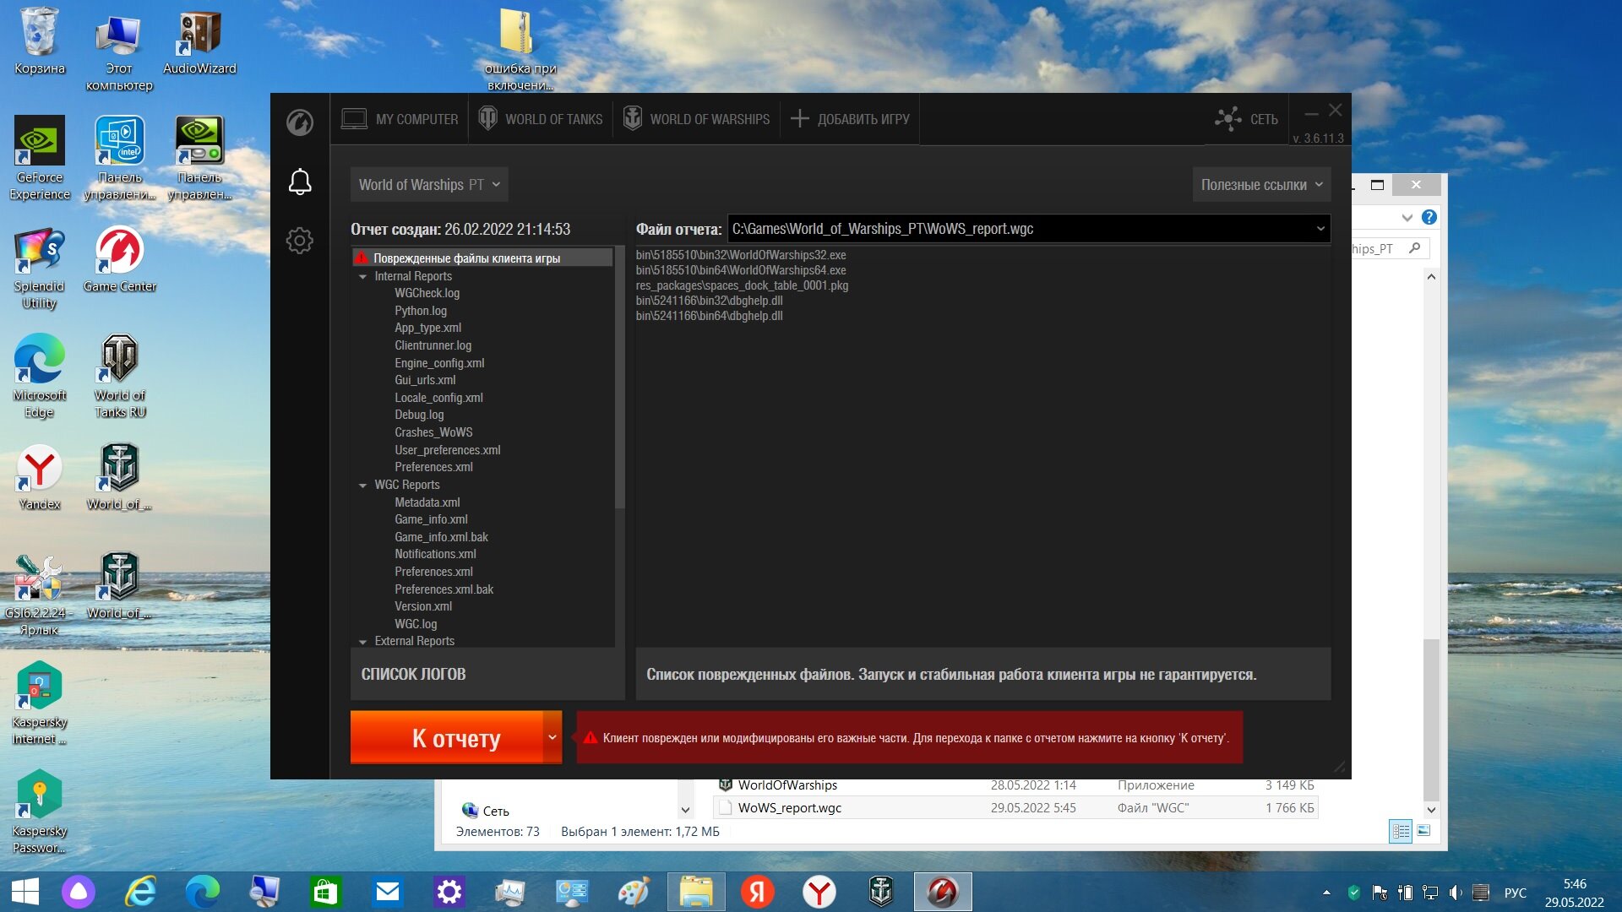Click the Добавить игру plus button
The height and width of the screenshot is (912, 1622).
click(x=850, y=119)
